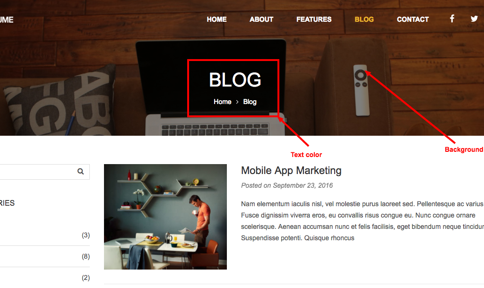Click the large BLOG page heading
The width and height of the screenshot is (484, 288).
pos(235,80)
